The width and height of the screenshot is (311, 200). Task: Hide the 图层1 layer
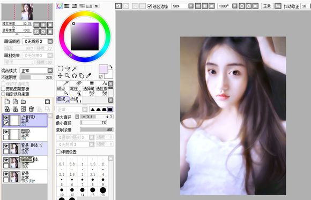point(6,132)
